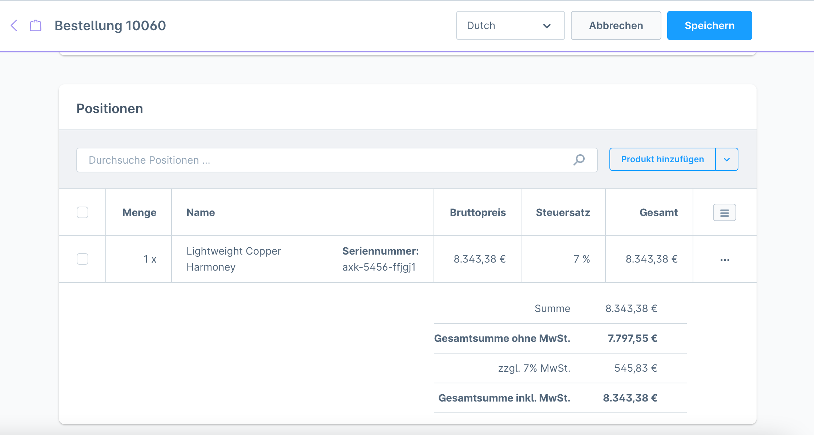The height and width of the screenshot is (435, 814).
Task: Open the Dutch language dropdown
Action: tap(510, 25)
